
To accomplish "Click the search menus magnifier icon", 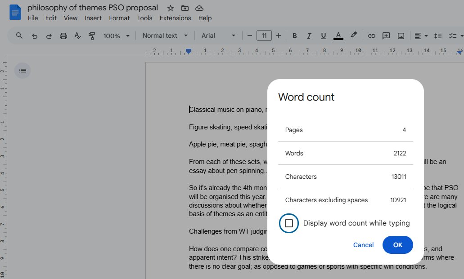I will coord(19,36).
